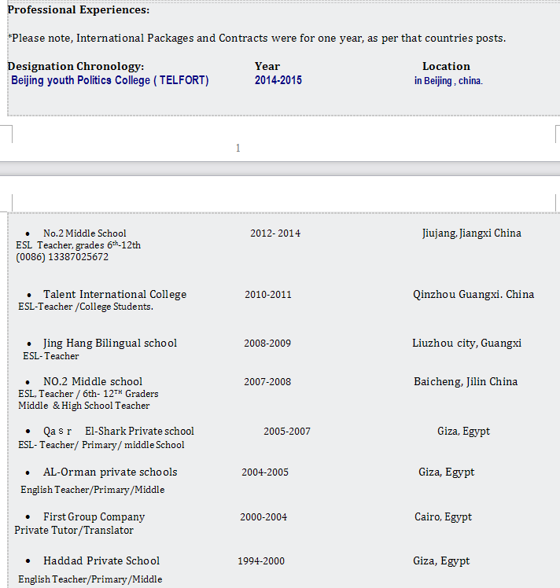The height and width of the screenshot is (588, 560).
Task: Click 'Jing Hang Bilingual school' entry
Action: click(110, 344)
